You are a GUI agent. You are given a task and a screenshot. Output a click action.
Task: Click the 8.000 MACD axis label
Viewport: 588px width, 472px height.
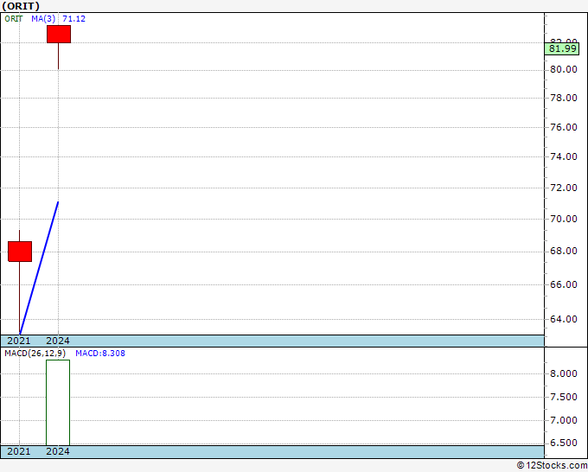click(564, 373)
